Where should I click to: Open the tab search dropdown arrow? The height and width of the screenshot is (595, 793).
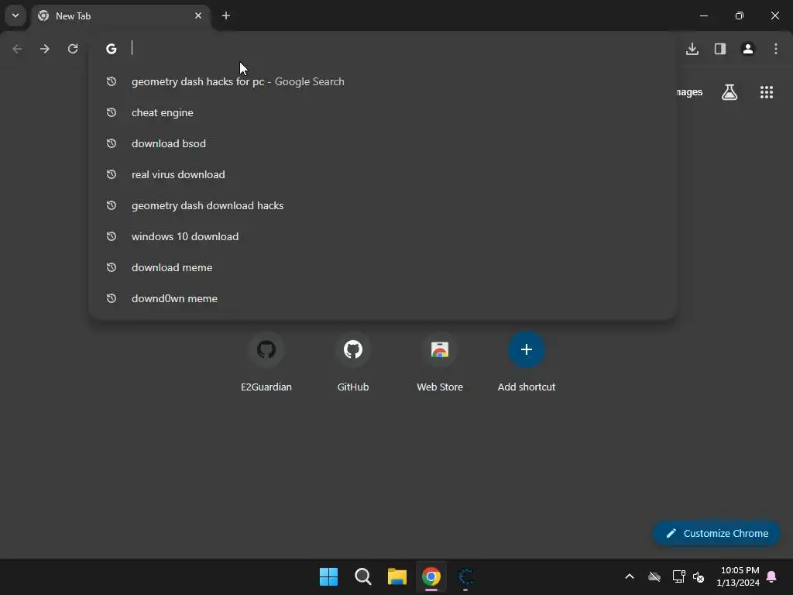coord(15,15)
